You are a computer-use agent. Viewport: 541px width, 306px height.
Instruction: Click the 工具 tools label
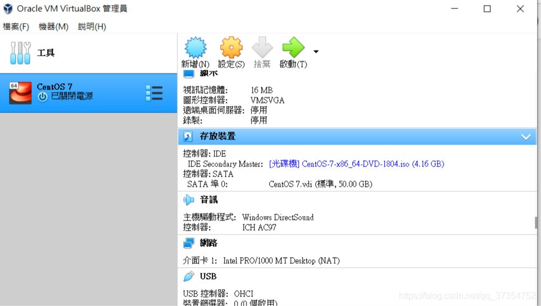click(x=46, y=53)
